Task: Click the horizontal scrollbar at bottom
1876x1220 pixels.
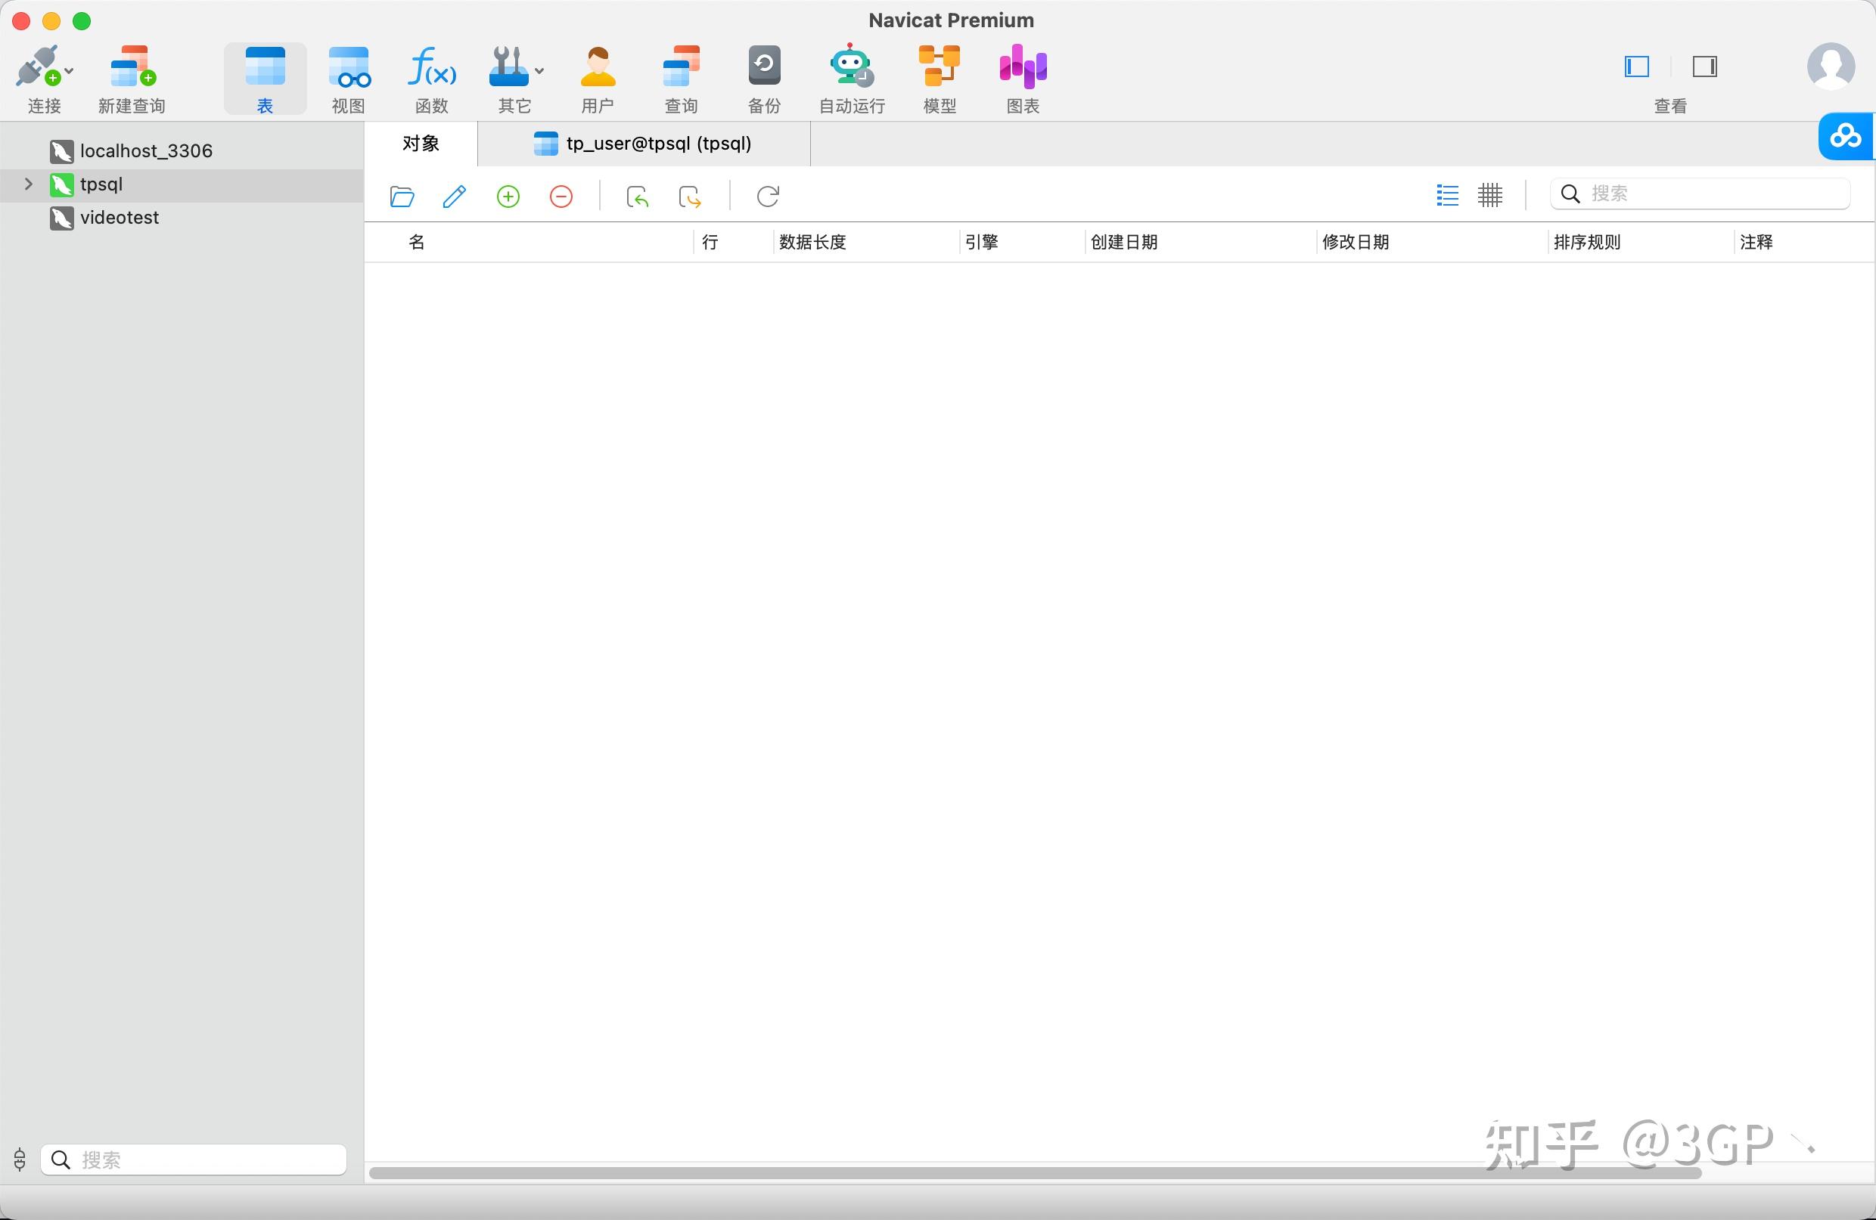Action: coord(1035,1172)
